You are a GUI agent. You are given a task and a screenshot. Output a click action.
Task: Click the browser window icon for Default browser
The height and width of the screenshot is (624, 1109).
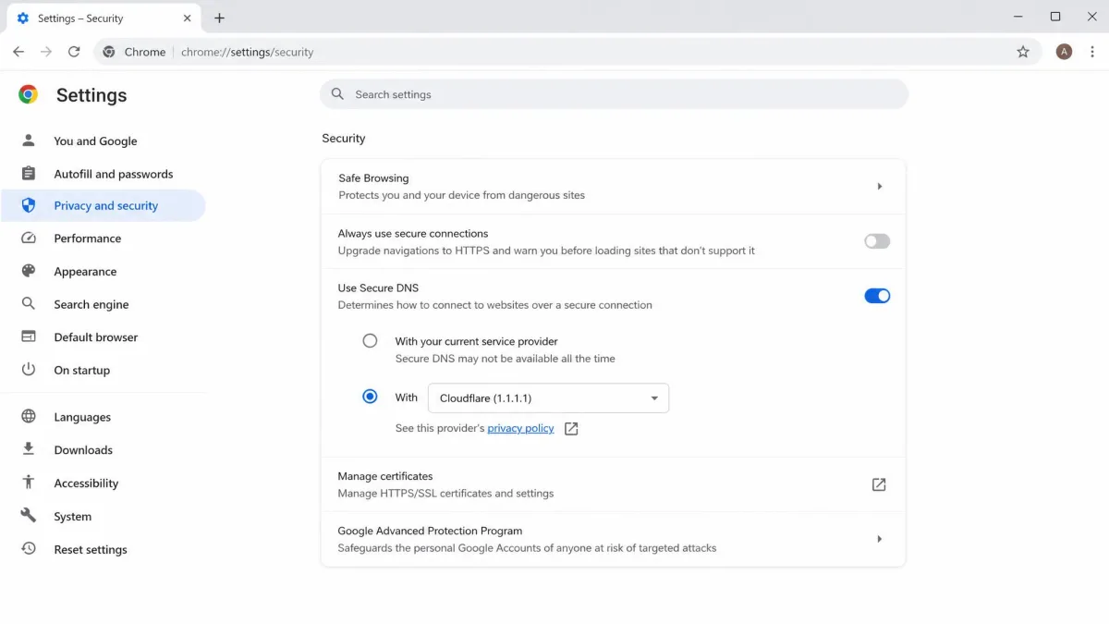pos(29,336)
